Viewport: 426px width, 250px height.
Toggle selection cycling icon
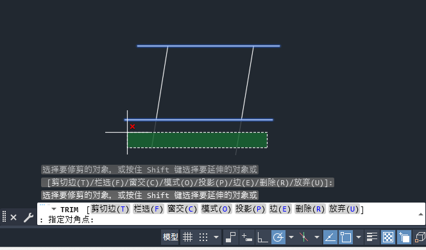pyautogui.click(x=404, y=237)
